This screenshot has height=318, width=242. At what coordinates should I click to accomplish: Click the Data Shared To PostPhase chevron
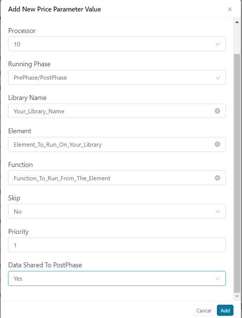click(218, 279)
